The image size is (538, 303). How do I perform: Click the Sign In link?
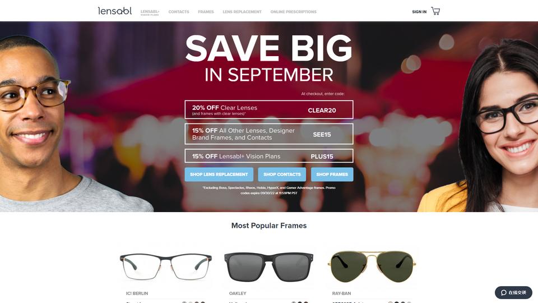[419, 12]
